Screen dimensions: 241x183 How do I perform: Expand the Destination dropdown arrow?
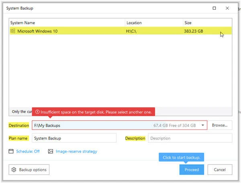(x=203, y=125)
